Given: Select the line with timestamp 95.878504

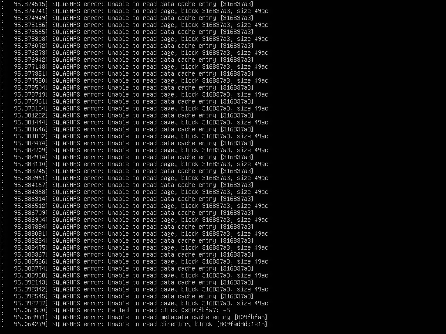Looking at the screenshot, I should click(x=127, y=87).
